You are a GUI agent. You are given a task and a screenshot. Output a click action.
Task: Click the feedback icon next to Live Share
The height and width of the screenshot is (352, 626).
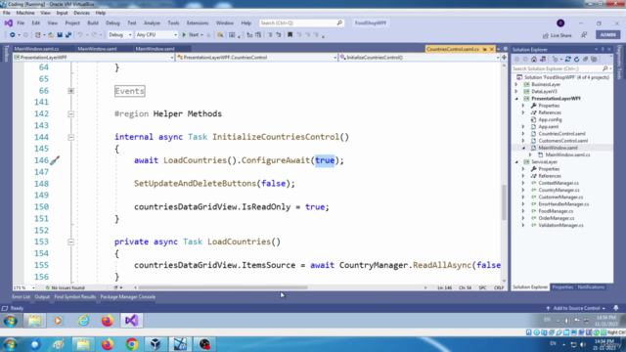tap(584, 35)
